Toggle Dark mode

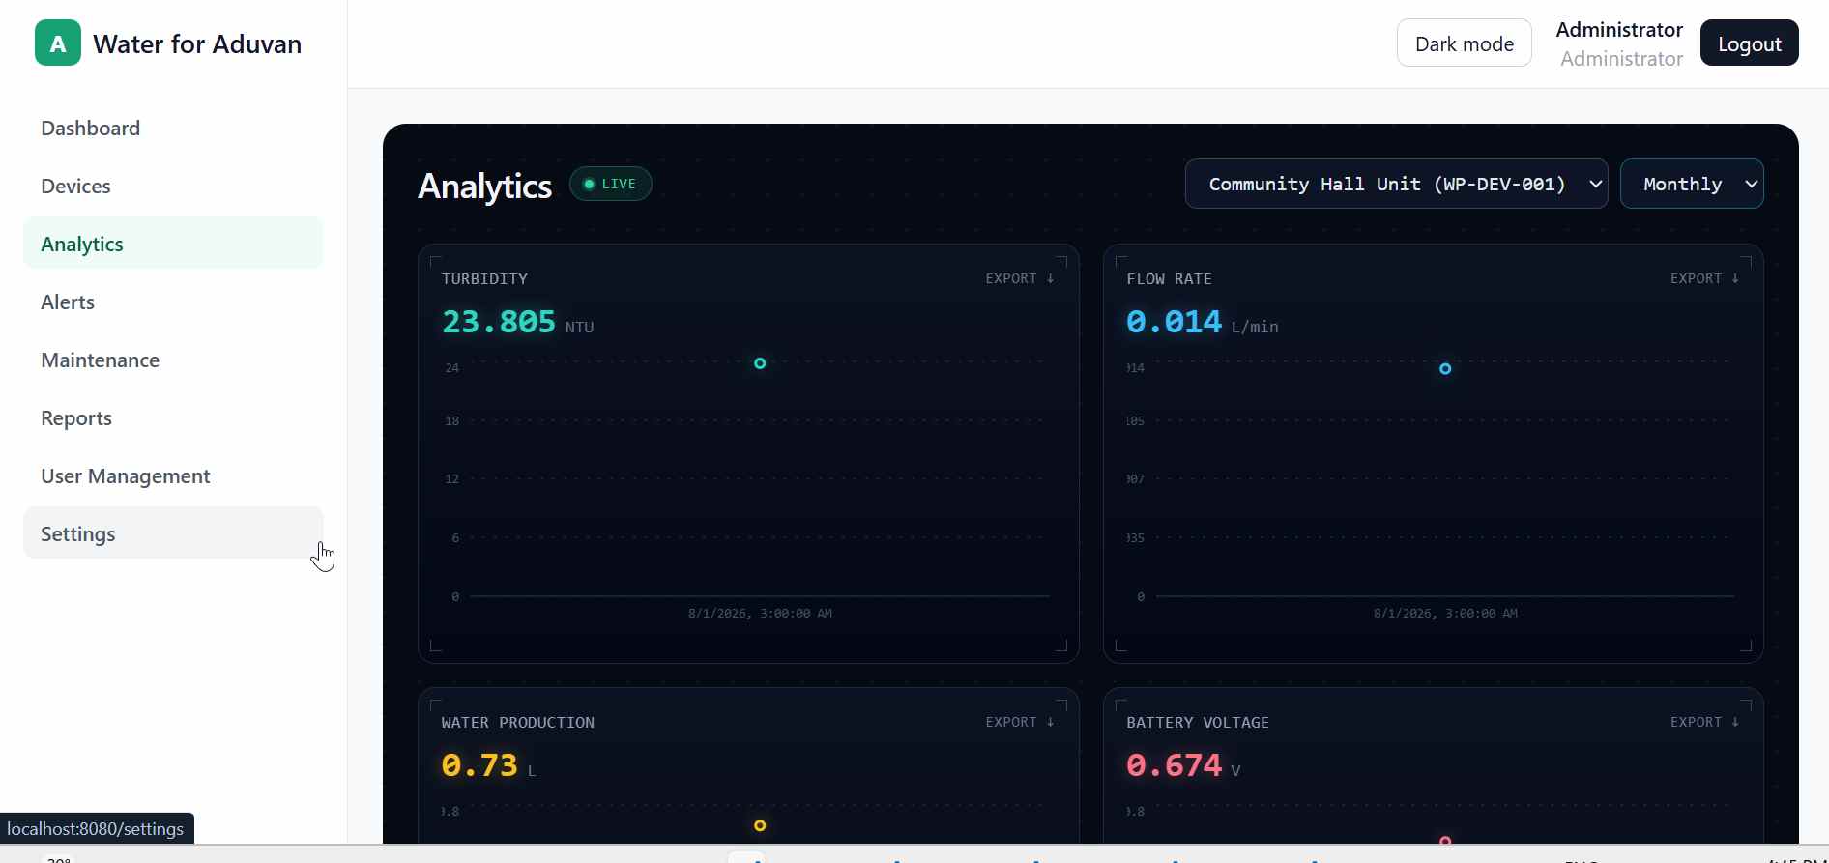pos(1464,43)
